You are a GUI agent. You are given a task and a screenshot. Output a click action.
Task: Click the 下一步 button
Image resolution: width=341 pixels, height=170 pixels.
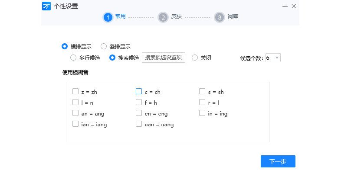tap(278, 161)
